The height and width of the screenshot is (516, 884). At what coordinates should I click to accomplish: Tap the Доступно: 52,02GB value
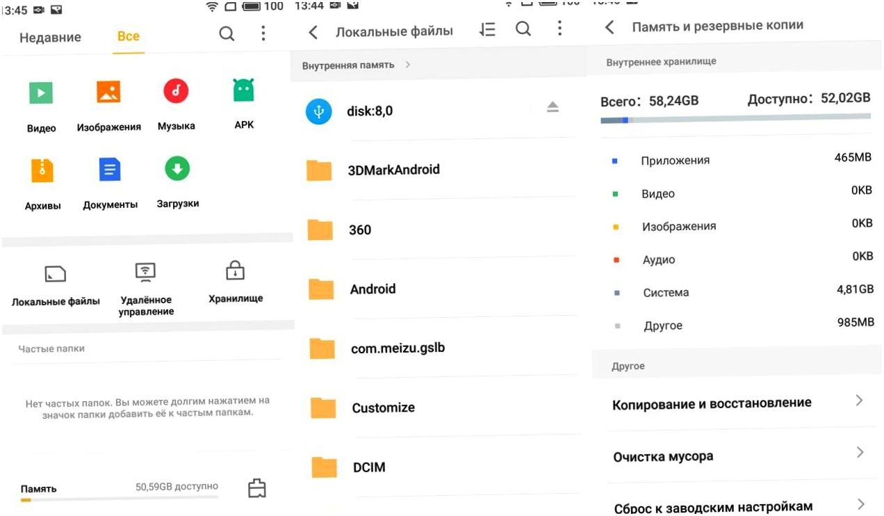(x=809, y=99)
